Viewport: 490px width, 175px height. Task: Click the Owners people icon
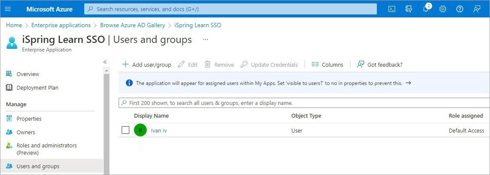[9, 132]
